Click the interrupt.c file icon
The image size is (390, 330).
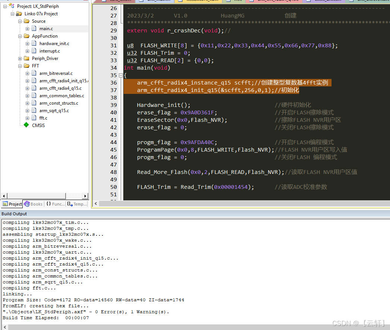[34, 51]
